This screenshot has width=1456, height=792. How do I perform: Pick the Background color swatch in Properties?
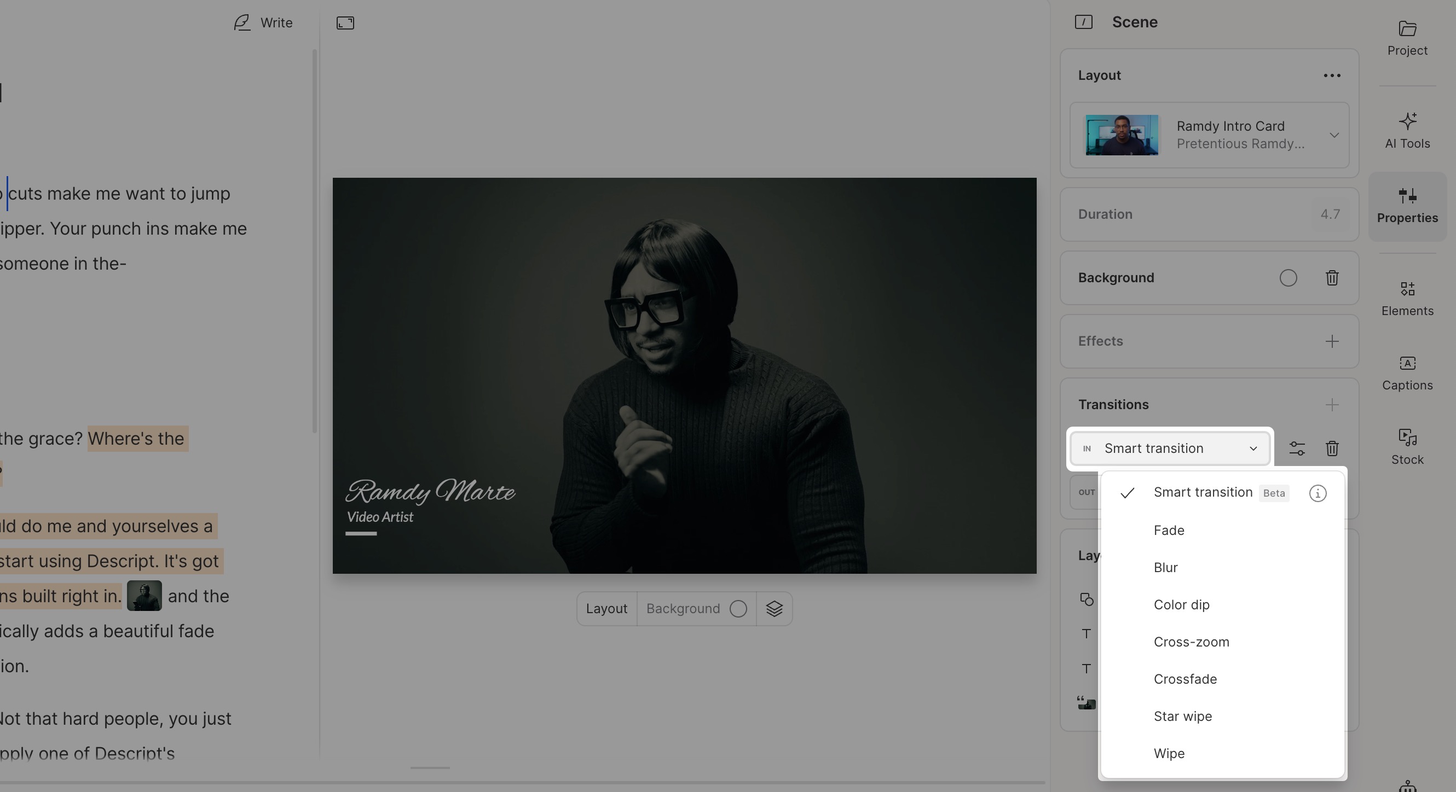point(1289,278)
